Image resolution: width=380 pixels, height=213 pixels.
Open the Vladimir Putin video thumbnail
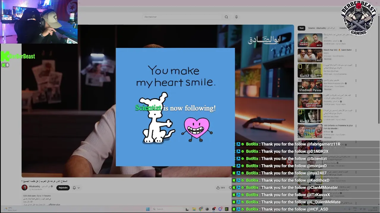[310, 86]
